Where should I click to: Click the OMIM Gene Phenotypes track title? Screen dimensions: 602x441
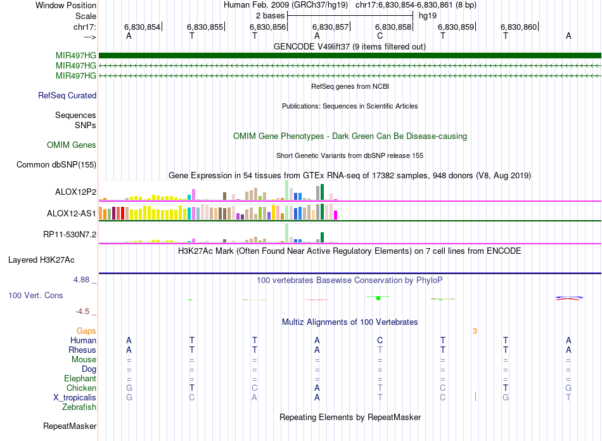[x=350, y=136]
